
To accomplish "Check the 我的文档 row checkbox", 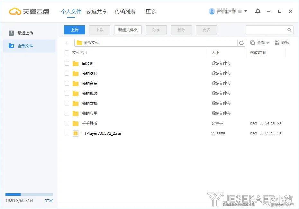I will click(67, 103).
